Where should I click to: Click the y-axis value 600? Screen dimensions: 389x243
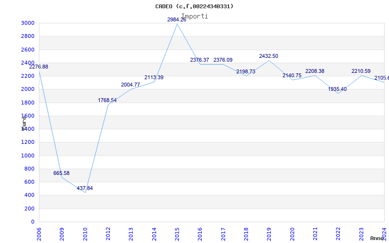coord(29,182)
